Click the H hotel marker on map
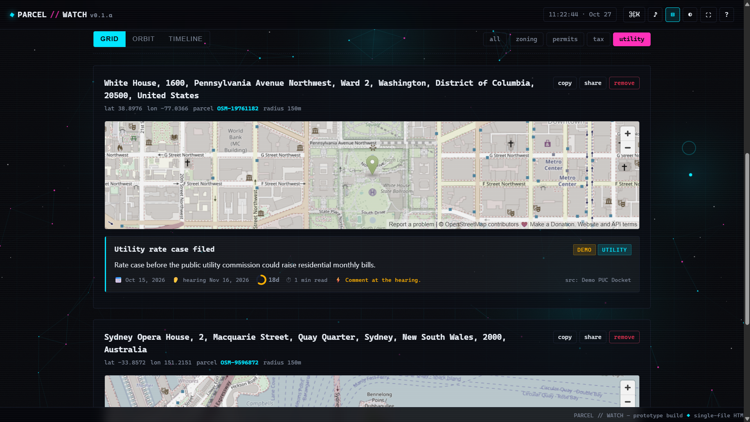This screenshot has width=750, height=422. tap(372, 192)
